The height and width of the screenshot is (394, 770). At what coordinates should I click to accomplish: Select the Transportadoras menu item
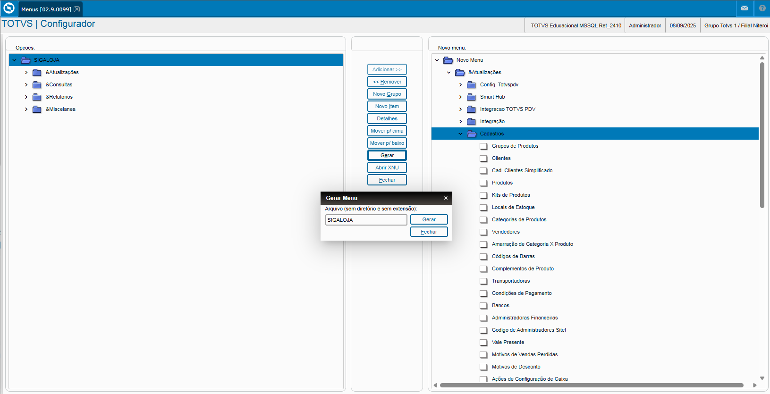pyautogui.click(x=511, y=281)
